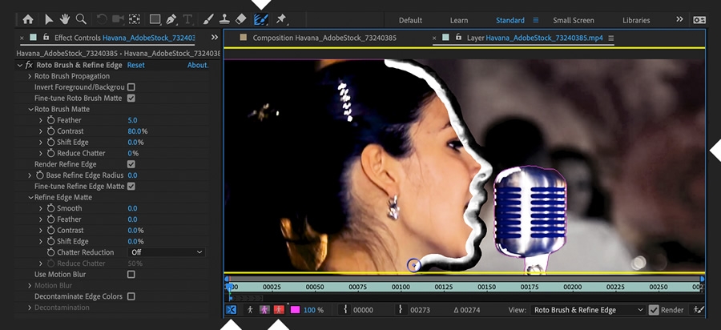This screenshot has width=721, height=330.
Task: Open Chatter Reduction dropdown
Action: 166,252
